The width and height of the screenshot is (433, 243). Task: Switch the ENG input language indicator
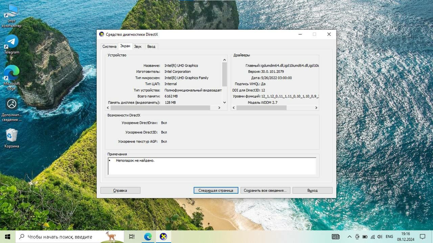(x=389, y=237)
